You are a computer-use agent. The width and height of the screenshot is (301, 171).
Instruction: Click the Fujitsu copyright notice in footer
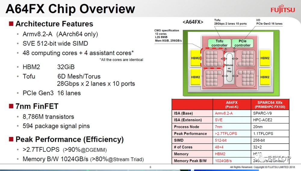pos(262,167)
